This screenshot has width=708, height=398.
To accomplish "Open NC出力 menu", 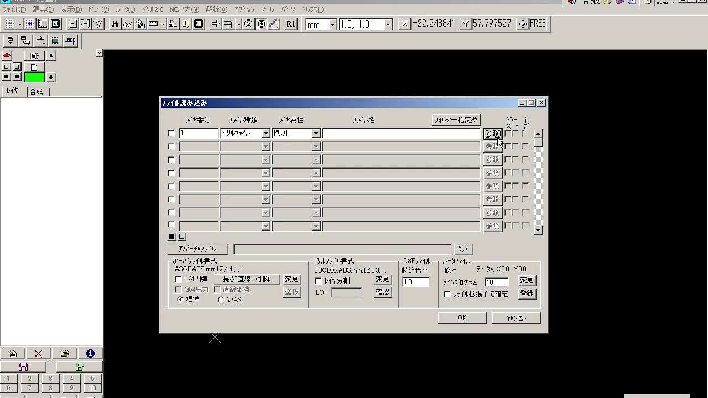I will (x=184, y=9).
